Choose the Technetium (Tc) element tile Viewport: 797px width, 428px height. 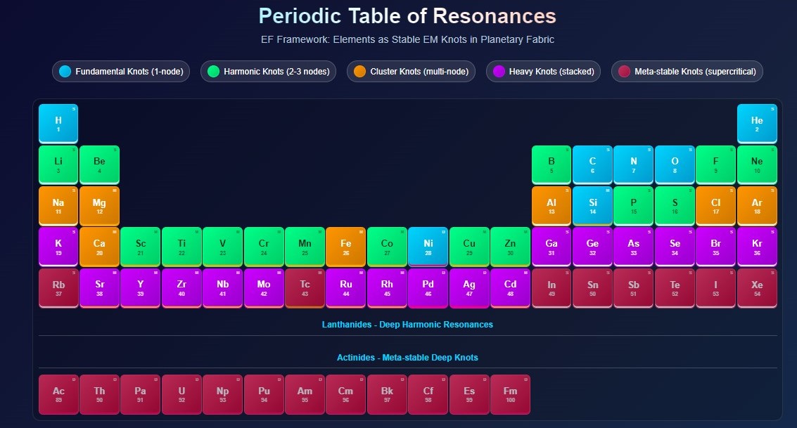pos(305,287)
